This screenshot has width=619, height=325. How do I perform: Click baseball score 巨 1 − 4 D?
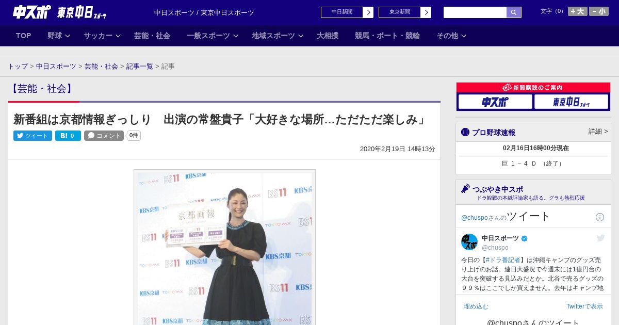point(533,164)
